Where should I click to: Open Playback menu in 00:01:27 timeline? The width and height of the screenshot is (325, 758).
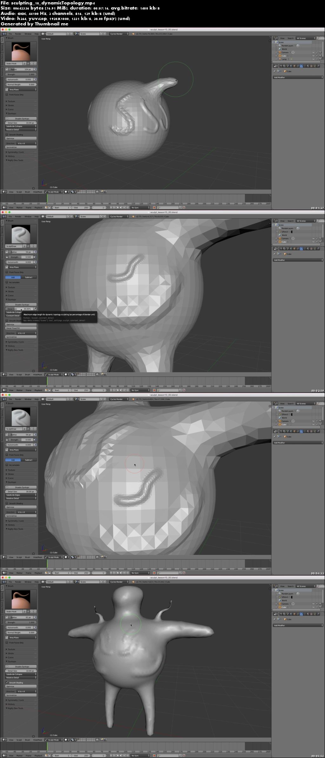pyautogui.click(x=38, y=207)
